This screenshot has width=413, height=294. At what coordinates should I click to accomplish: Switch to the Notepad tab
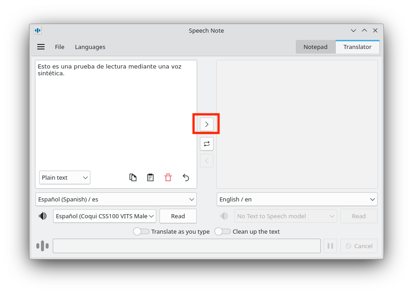315,47
